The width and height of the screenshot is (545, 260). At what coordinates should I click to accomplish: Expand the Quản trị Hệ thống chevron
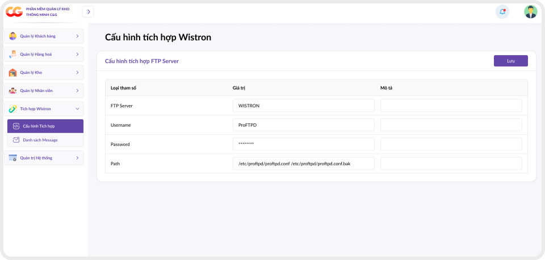point(77,158)
